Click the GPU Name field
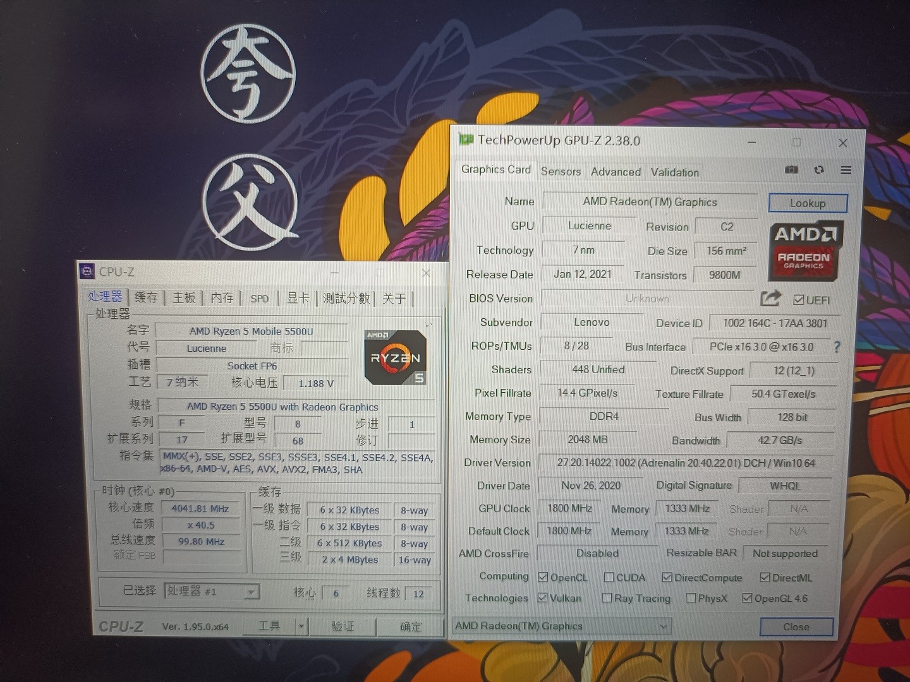The height and width of the screenshot is (682, 910). (x=650, y=202)
